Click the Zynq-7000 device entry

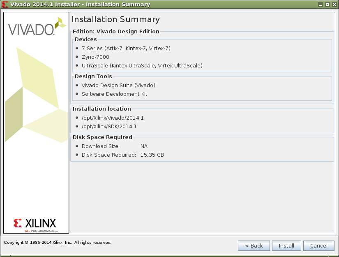95,57
